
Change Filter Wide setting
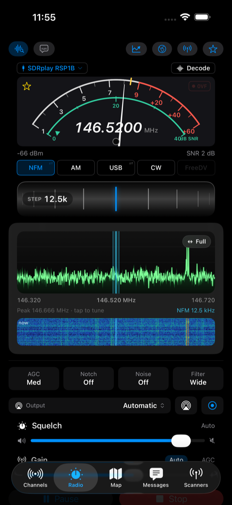click(198, 378)
